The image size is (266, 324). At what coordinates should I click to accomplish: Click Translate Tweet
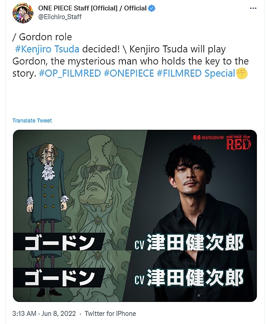click(x=32, y=120)
